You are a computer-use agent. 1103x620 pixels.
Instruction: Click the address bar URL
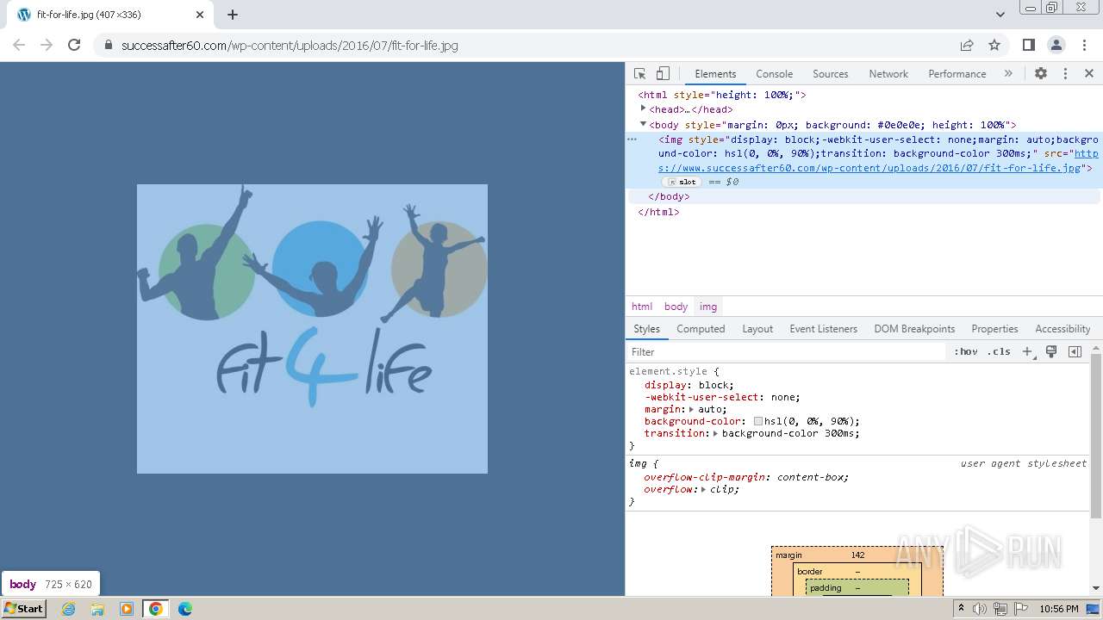click(290, 45)
